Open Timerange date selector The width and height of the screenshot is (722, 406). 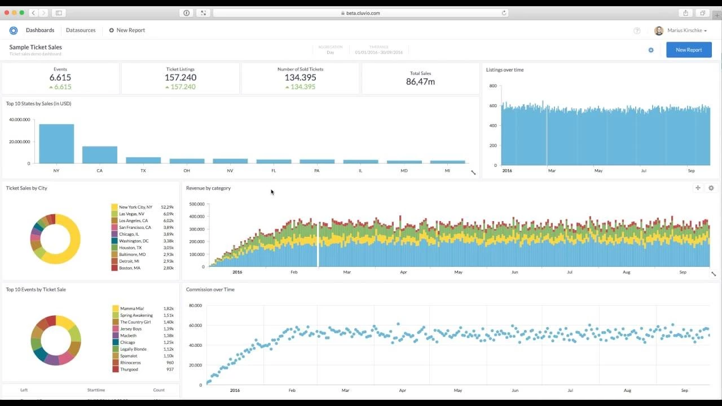point(378,50)
